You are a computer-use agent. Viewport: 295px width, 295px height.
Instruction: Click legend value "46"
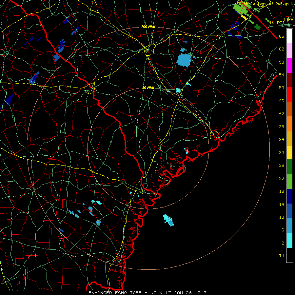[282, 101]
